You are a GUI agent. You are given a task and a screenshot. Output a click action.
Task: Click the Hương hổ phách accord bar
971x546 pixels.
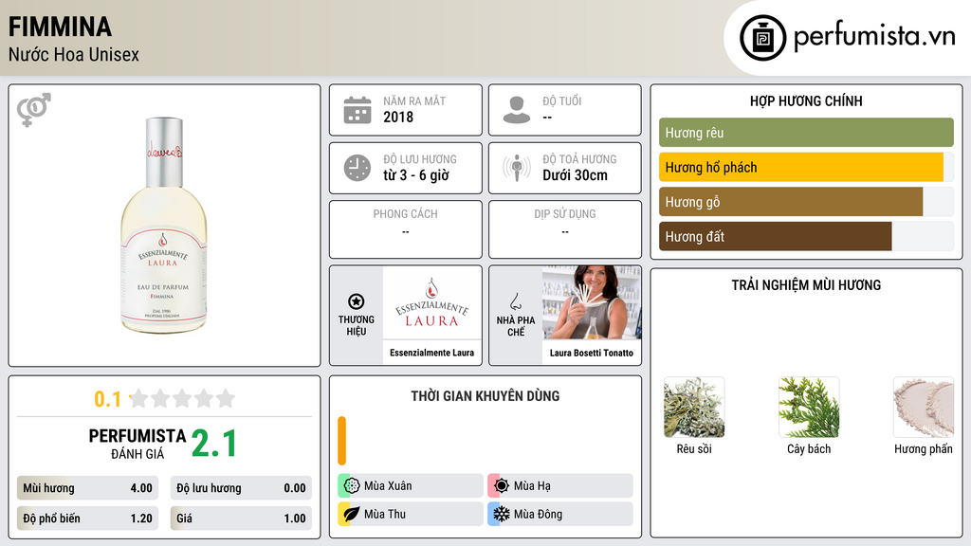click(806, 167)
